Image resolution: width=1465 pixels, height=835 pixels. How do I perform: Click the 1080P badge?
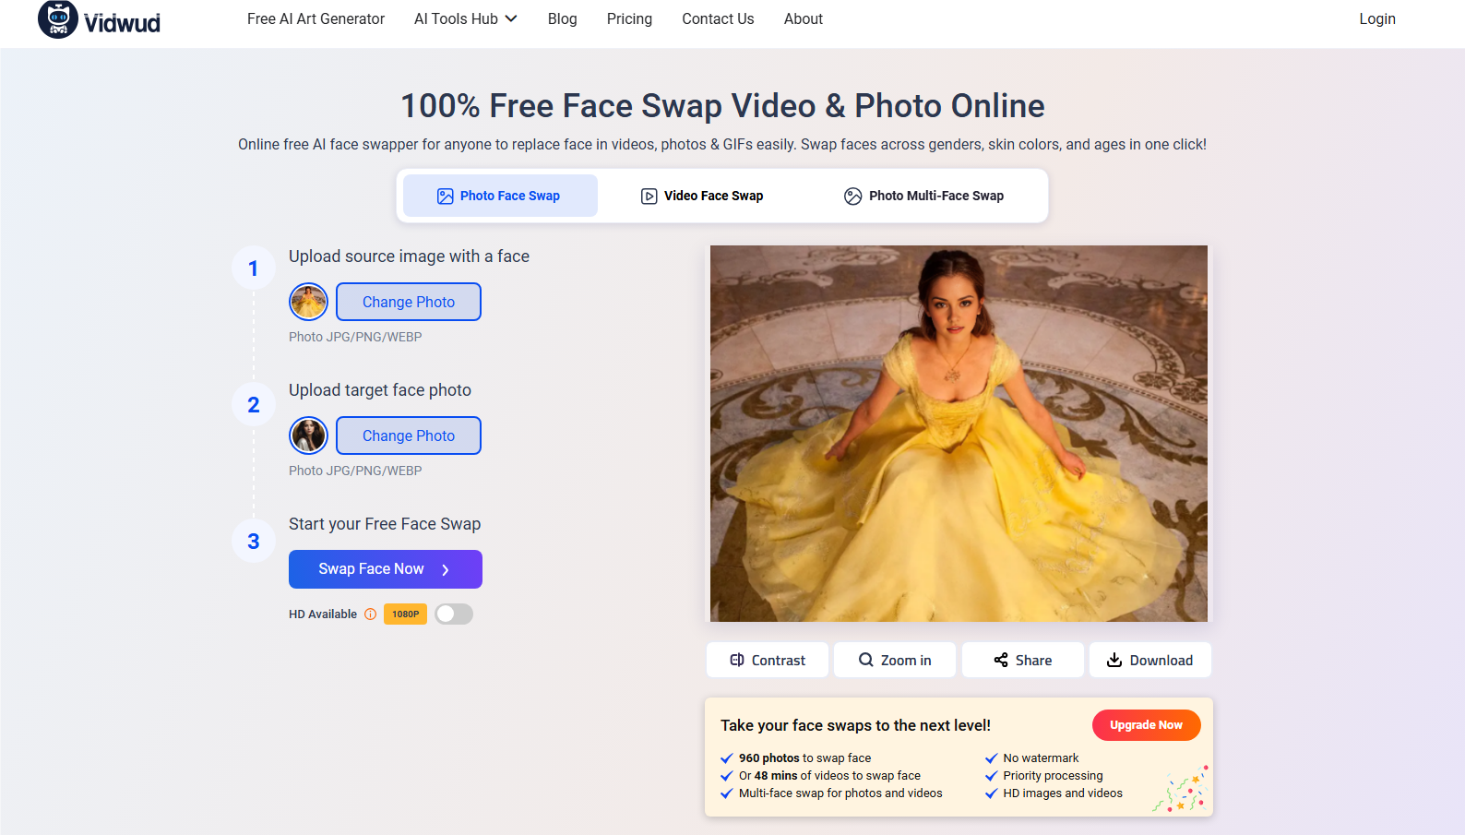pos(405,614)
